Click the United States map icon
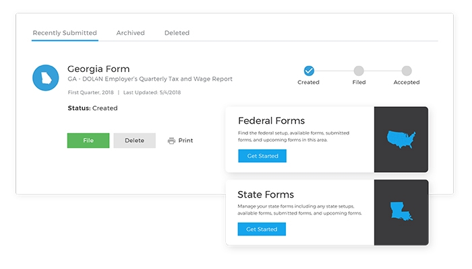 (401, 140)
